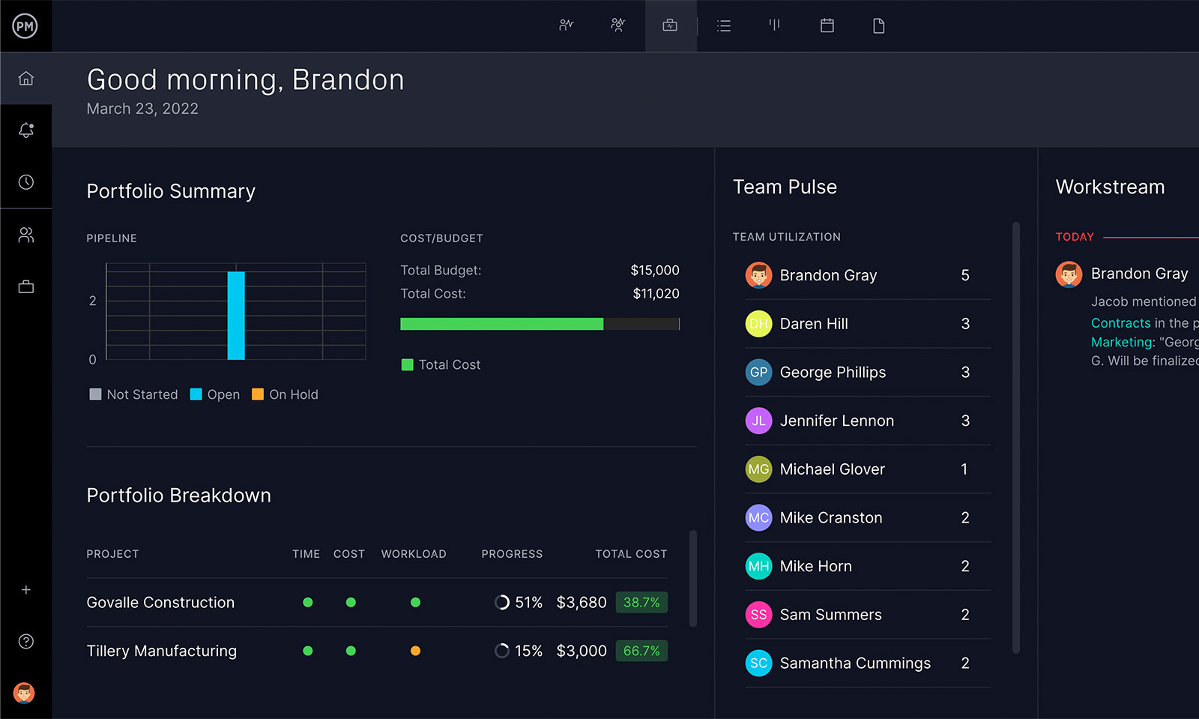This screenshot has height=719, width=1199.
Task: Toggle the Open pipeline legend
Action: click(214, 394)
